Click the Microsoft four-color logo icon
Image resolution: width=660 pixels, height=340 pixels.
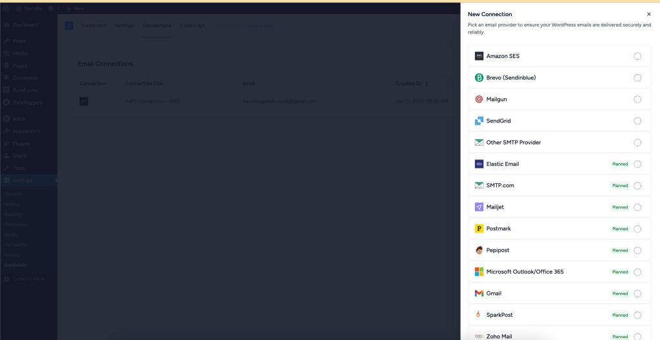[479, 272]
